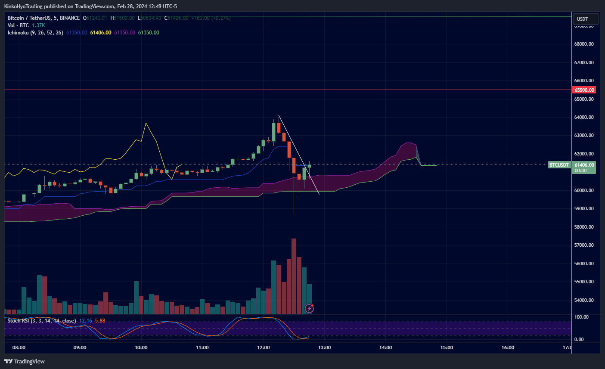Click the 13:00 time axis label
The width and height of the screenshot is (605, 369).
325,347
